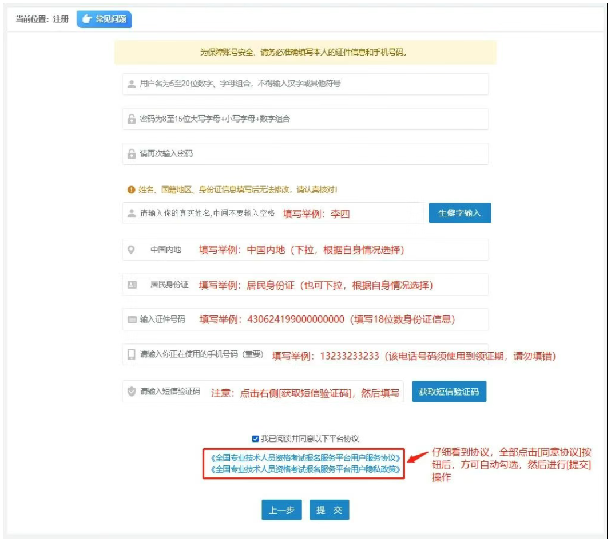Viewport: 611px width, 545px height.
Task: Click the person icon in real name field
Action: [132, 213]
